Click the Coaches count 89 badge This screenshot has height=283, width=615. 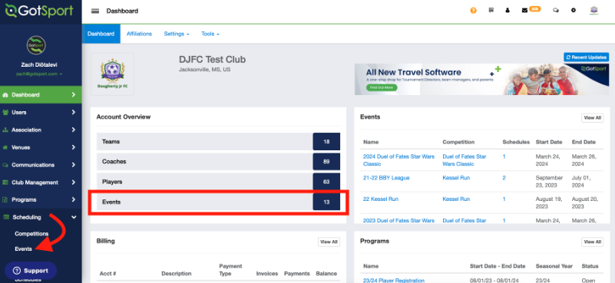tap(326, 162)
